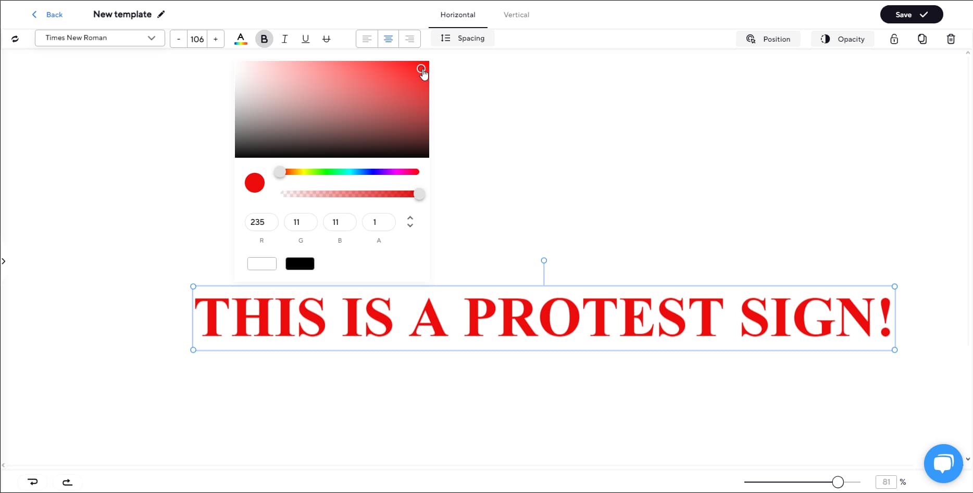
Task: Align text to the center
Action: 388,39
